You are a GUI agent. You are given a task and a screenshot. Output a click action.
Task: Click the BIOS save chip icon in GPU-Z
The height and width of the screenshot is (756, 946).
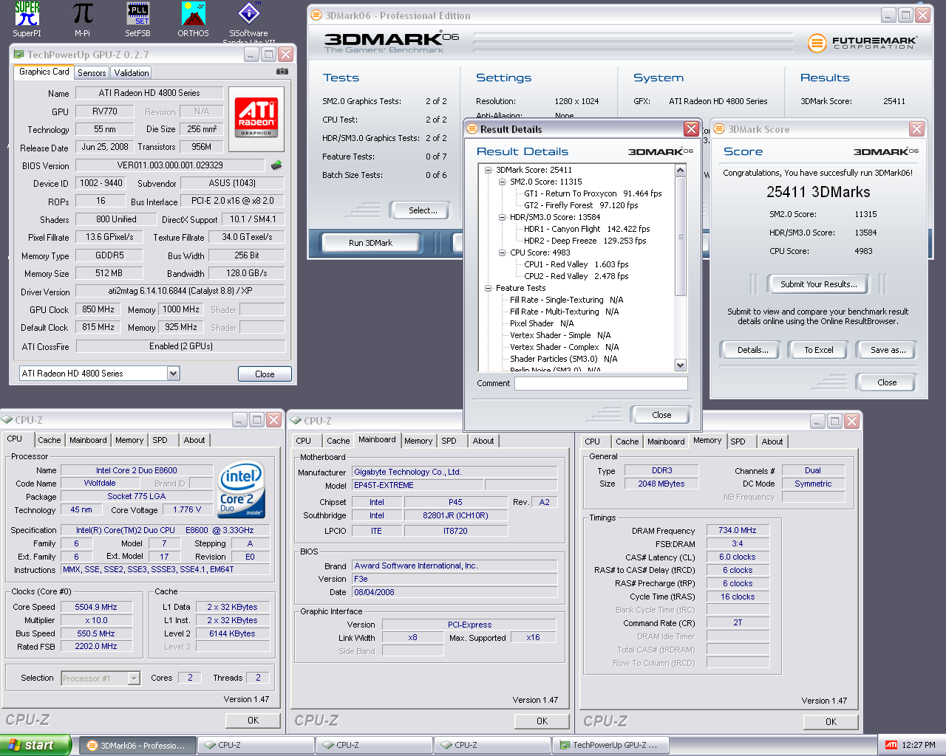pyautogui.click(x=276, y=165)
